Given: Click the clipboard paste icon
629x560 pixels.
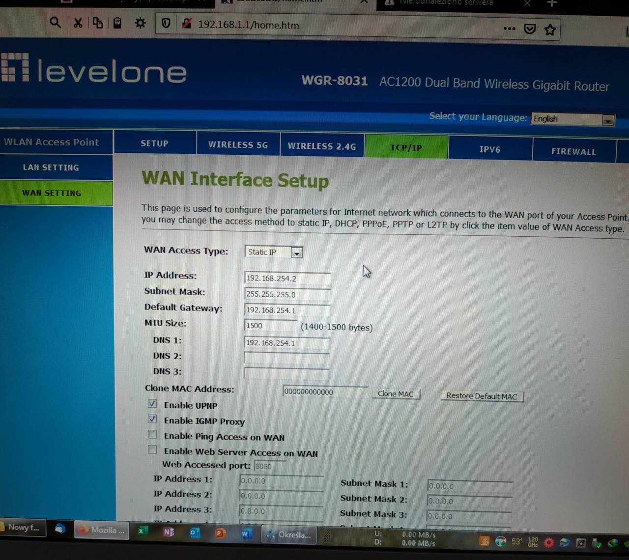Looking at the screenshot, I should pyautogui.click(x=117, y=23).
